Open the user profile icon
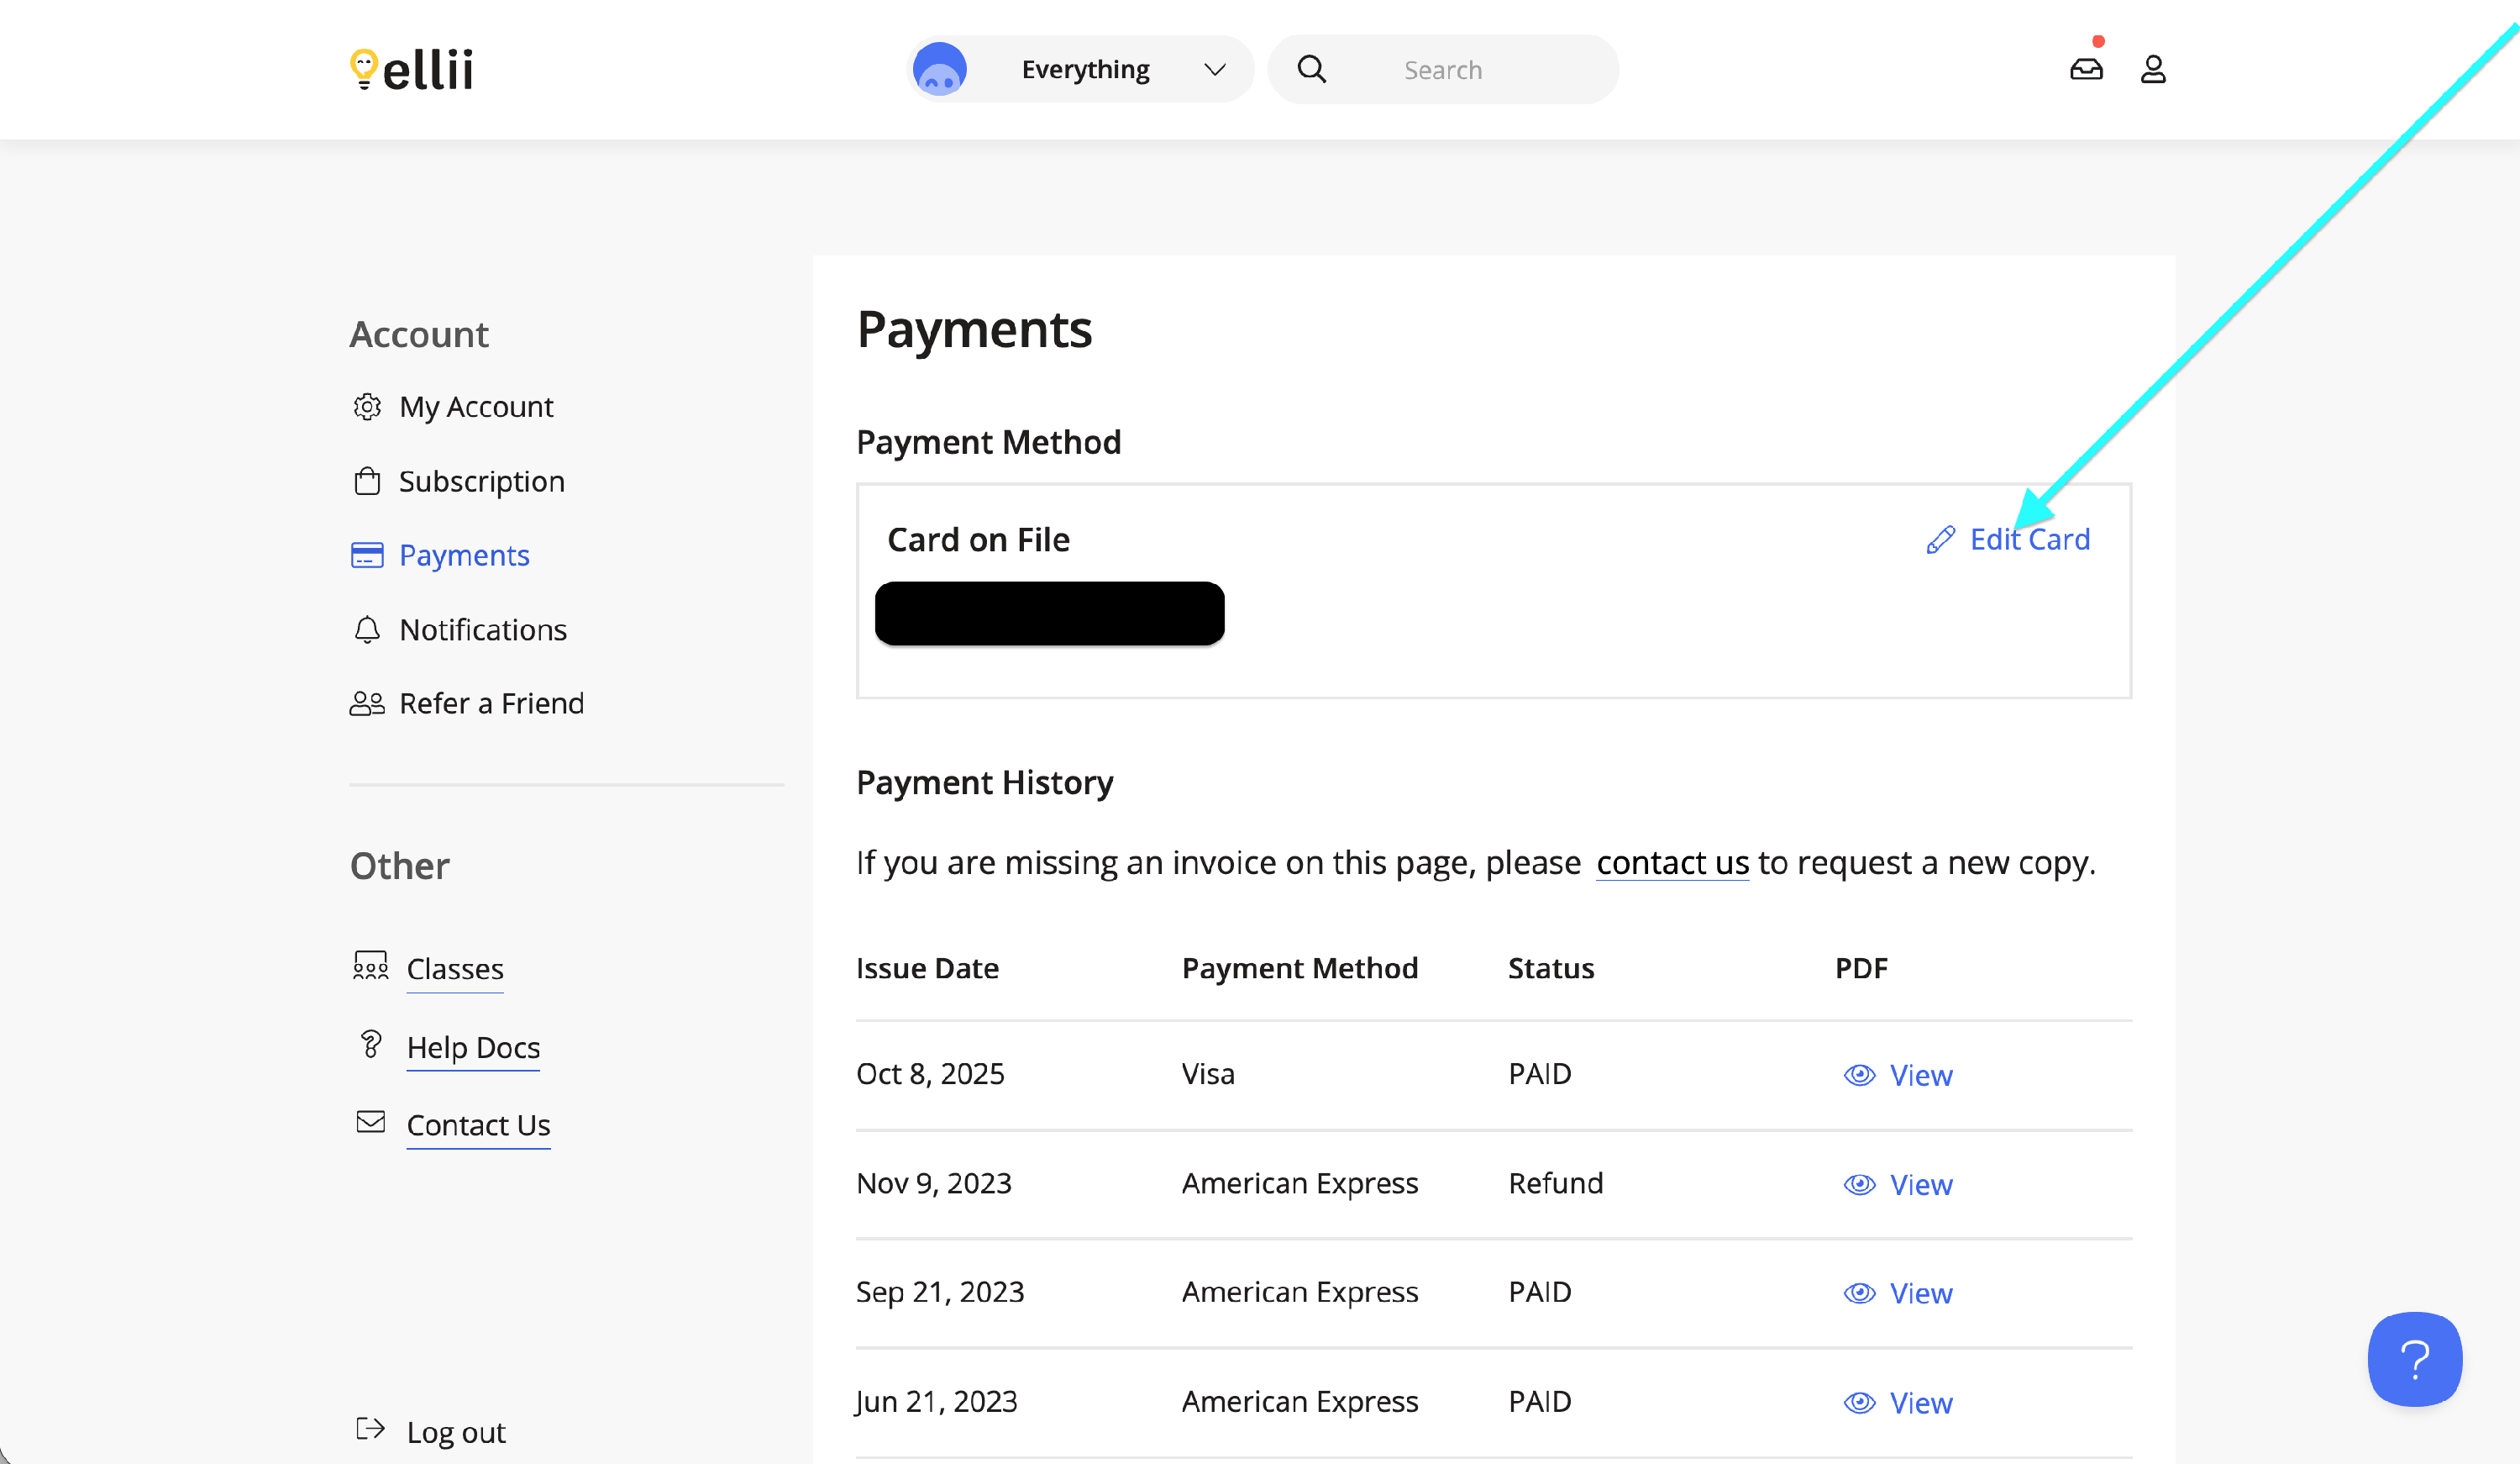The width and height of the screenshot is (2520, 1464). click(2153, 69)
